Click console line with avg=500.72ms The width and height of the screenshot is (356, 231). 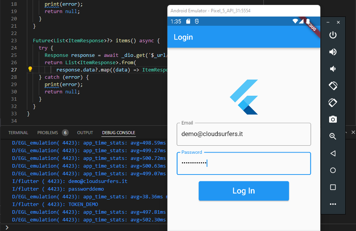click(89, 158)
